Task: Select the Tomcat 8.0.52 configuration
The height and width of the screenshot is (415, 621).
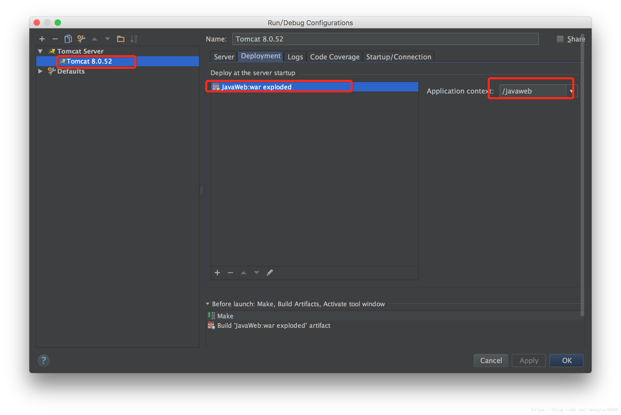Action: coord(118,61)
